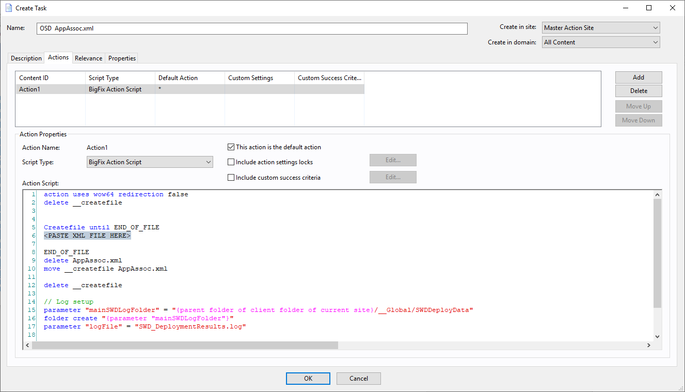Image resolution: width=685 pixels, height=392 pixels.
Task: Click the Custom Success Criteria column header
Action: (x=329, y=78)
